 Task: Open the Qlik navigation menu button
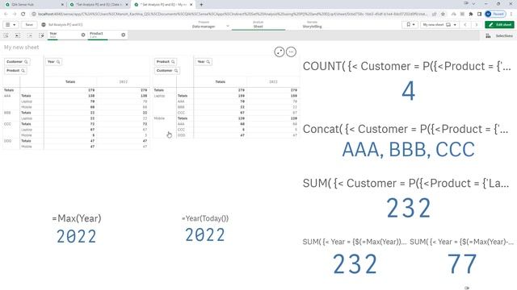click(11, 25)
